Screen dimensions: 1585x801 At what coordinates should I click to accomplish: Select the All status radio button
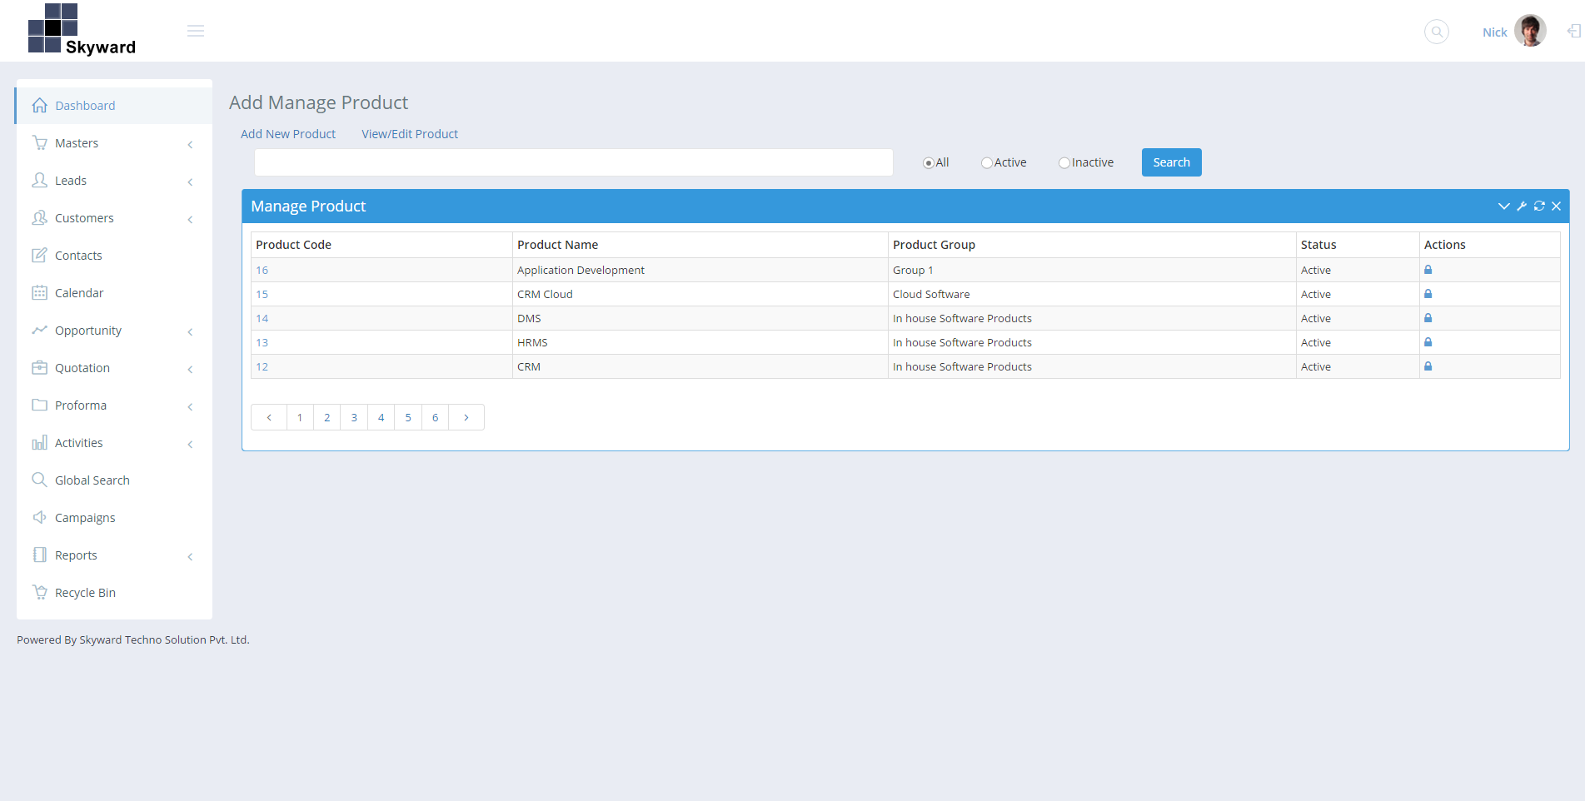click(926, 162)
